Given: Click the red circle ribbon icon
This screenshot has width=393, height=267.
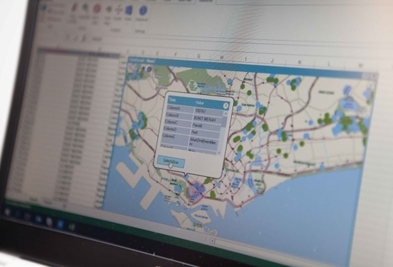Looking at the screenshot, I should click(96, 9).
